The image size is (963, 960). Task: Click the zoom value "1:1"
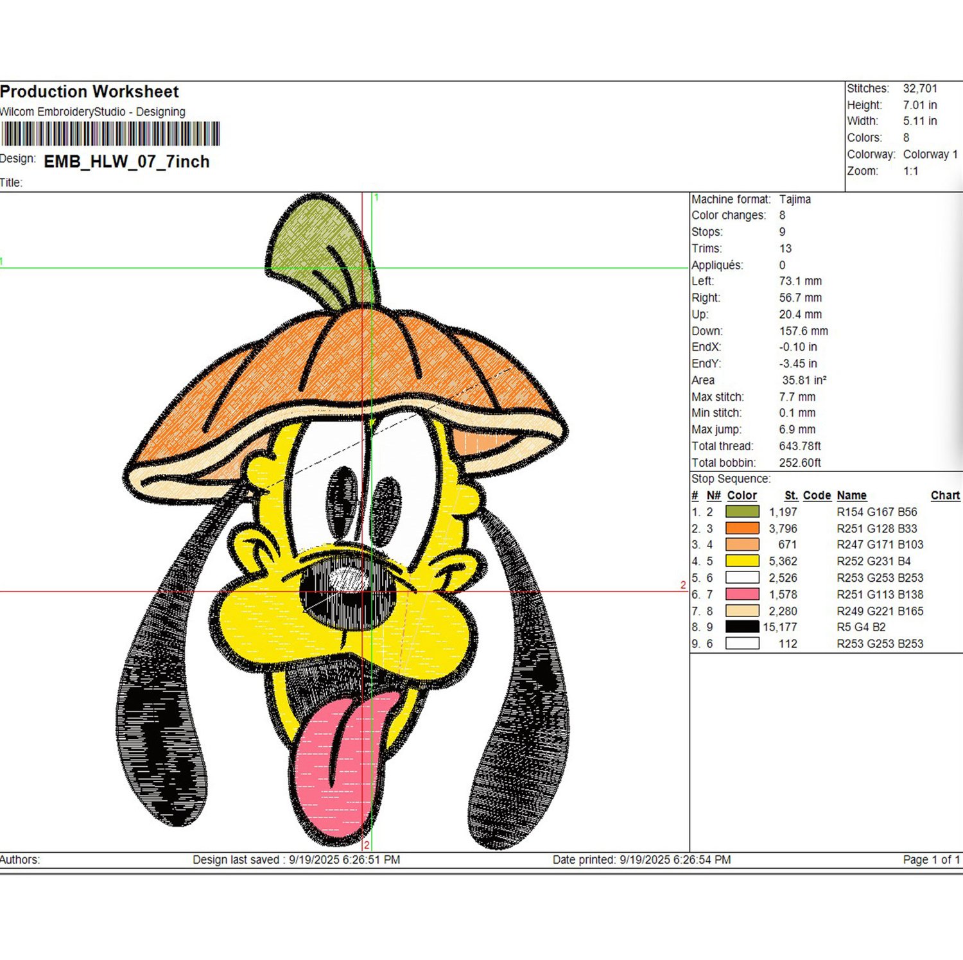click(x=910, y=171)
